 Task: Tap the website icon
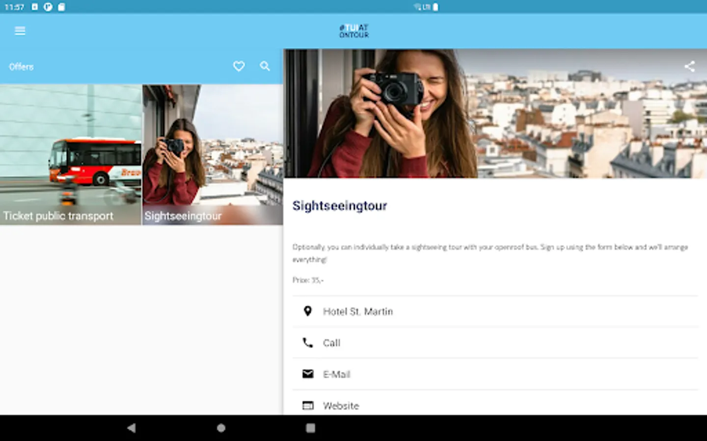pyautogui.click(x=307, y=405)
